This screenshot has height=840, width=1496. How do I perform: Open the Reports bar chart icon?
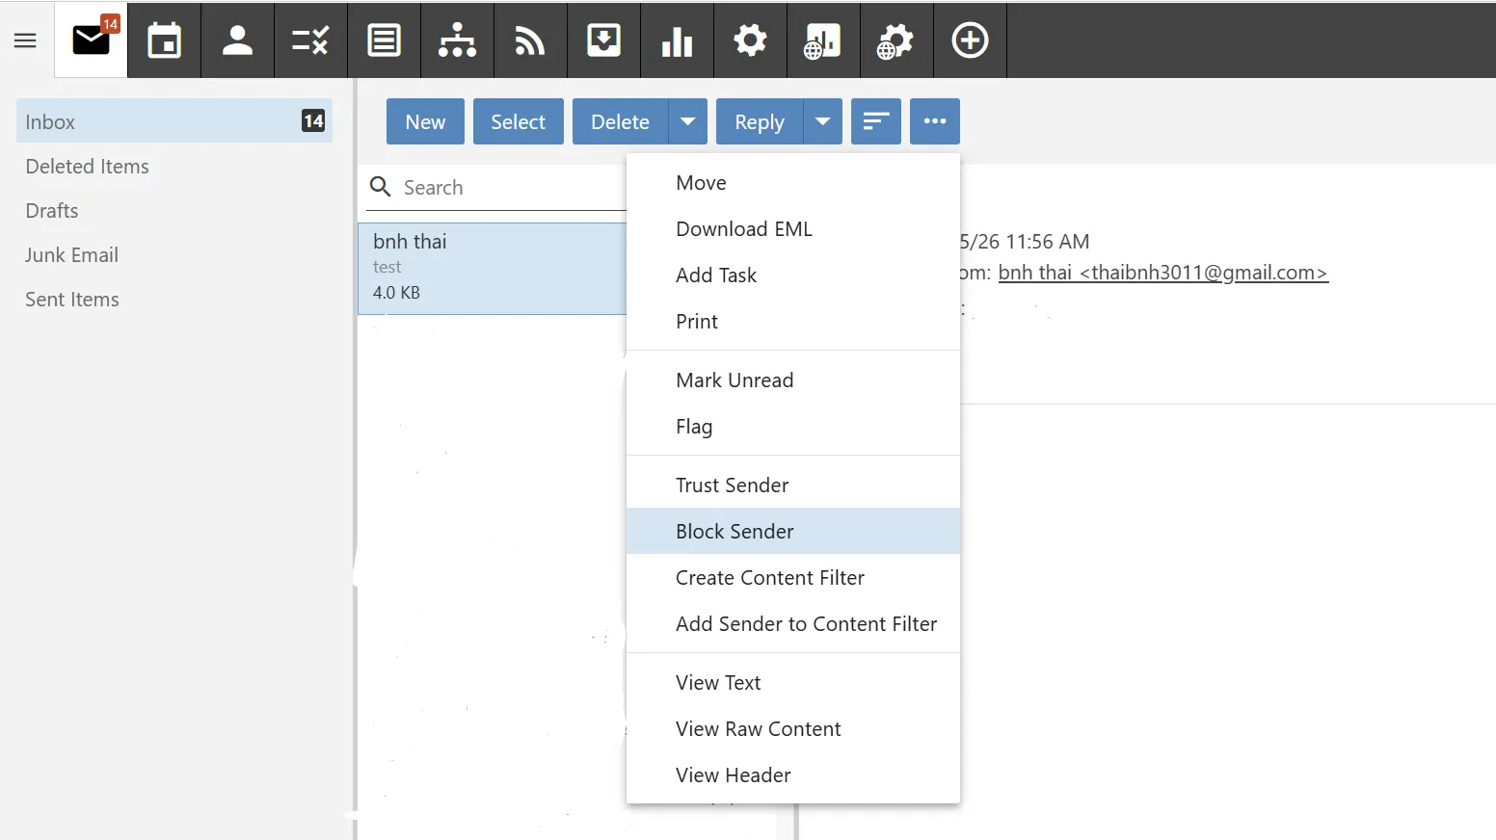[x=678, y=40]
